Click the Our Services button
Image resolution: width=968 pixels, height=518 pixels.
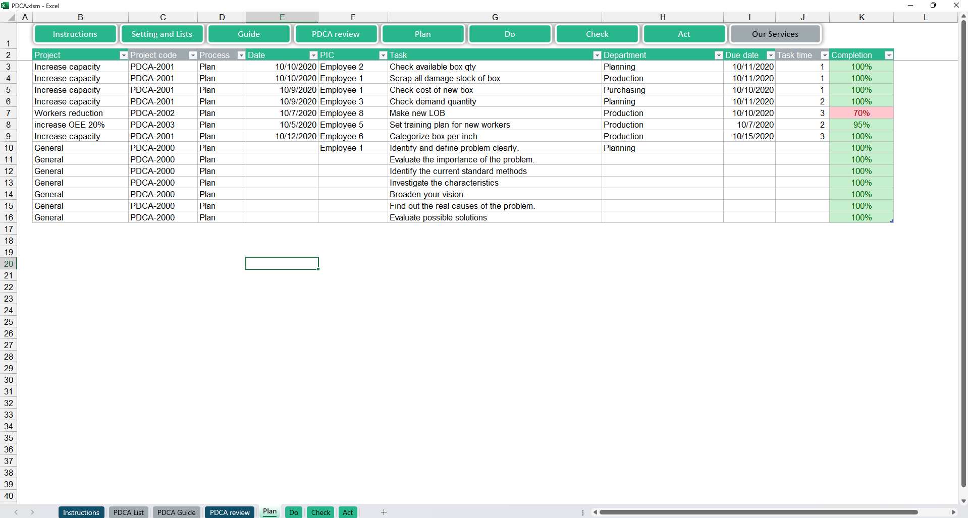click(775, 34)
